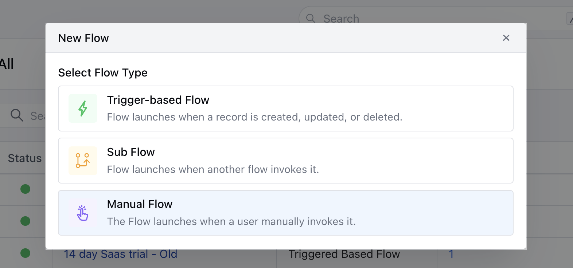Click the green lightning bolt Trigger-based icon
Image resolution: width=573 pixels, height=268 pixels.
pos(83,109)
